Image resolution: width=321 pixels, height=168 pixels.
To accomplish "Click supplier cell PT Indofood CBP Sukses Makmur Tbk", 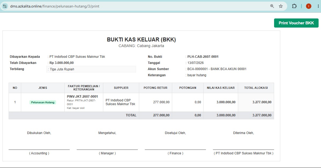I will click(x=120, y=102).
